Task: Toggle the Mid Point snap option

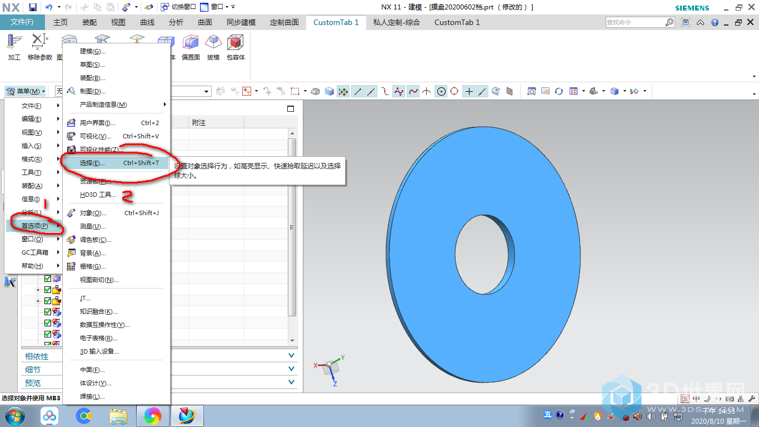Action: coord(371,91)
